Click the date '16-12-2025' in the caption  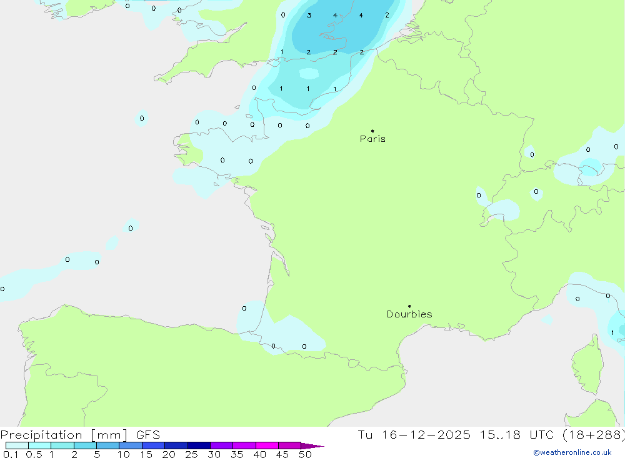pos(426,435)
